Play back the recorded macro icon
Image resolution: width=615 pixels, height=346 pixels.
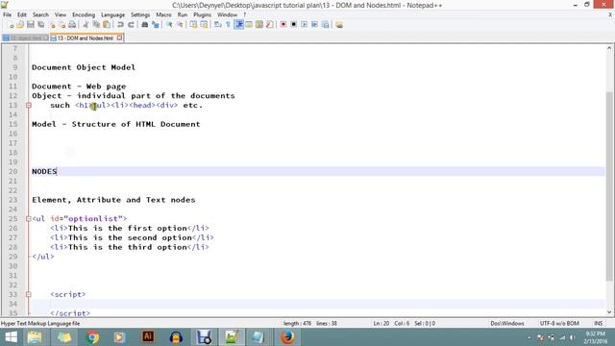304,25
